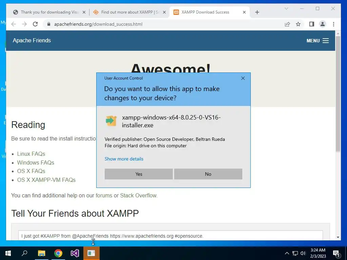Close the User Account Control dialog
Screen dimensions: 347x260
pyautogui.click(x=243, y=78)
